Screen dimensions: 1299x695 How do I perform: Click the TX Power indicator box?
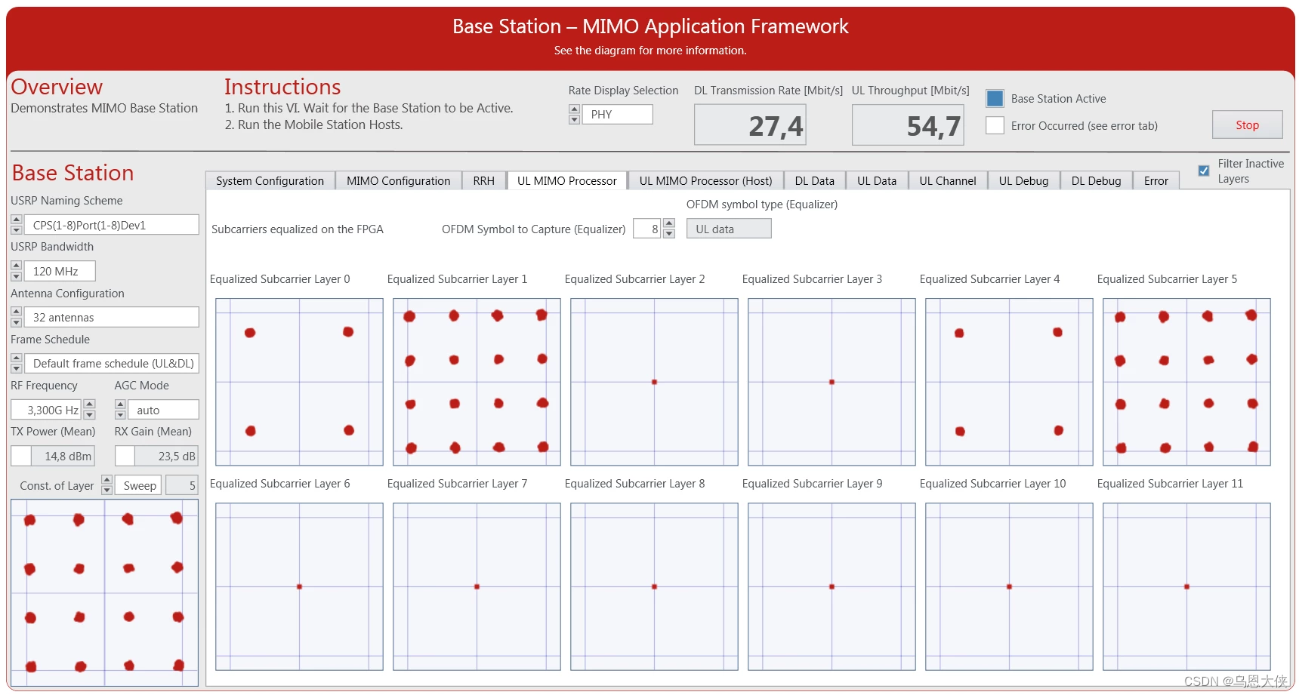[x=21, y=456]
